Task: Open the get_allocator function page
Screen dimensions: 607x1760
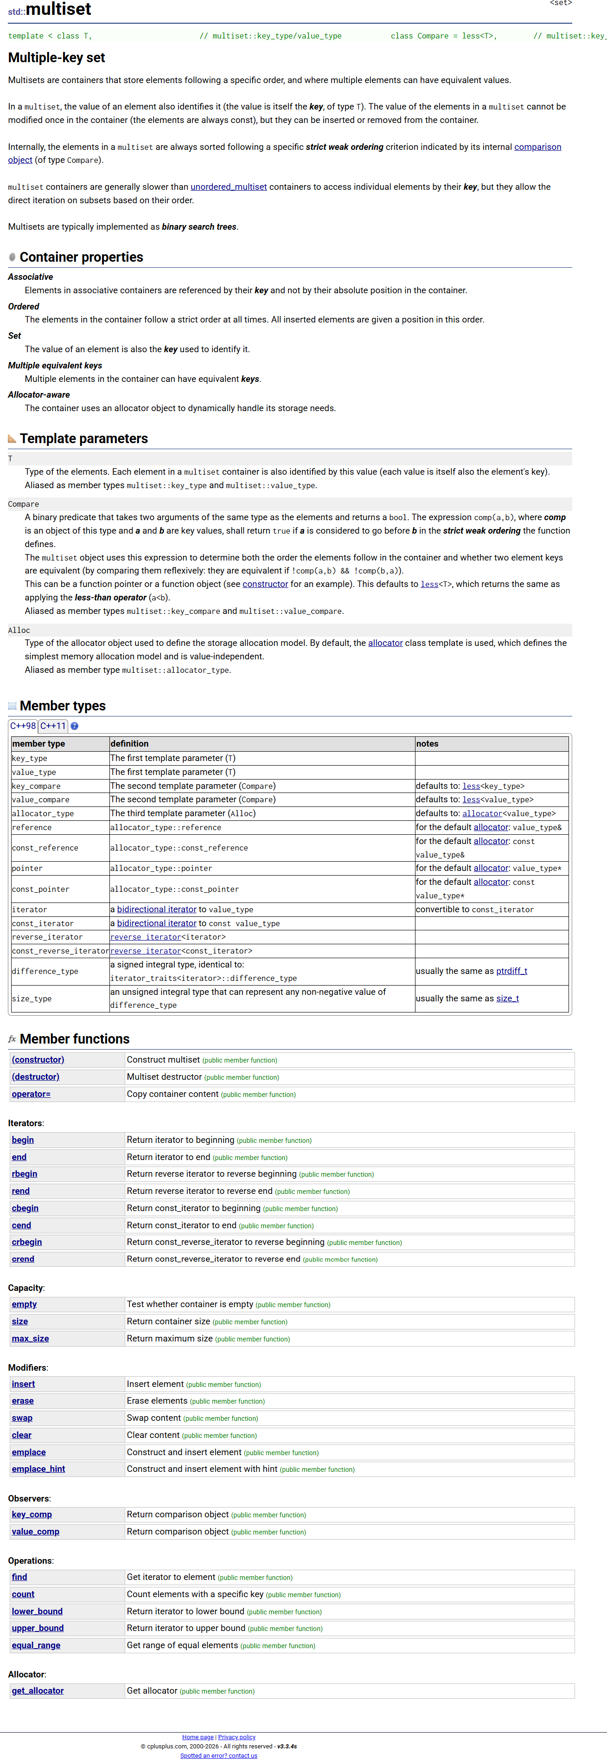Action: click(x=38, y=1691)
